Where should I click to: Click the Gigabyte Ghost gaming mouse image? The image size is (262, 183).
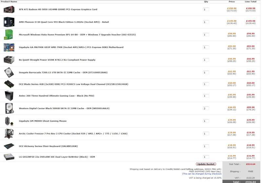[9, 121]
